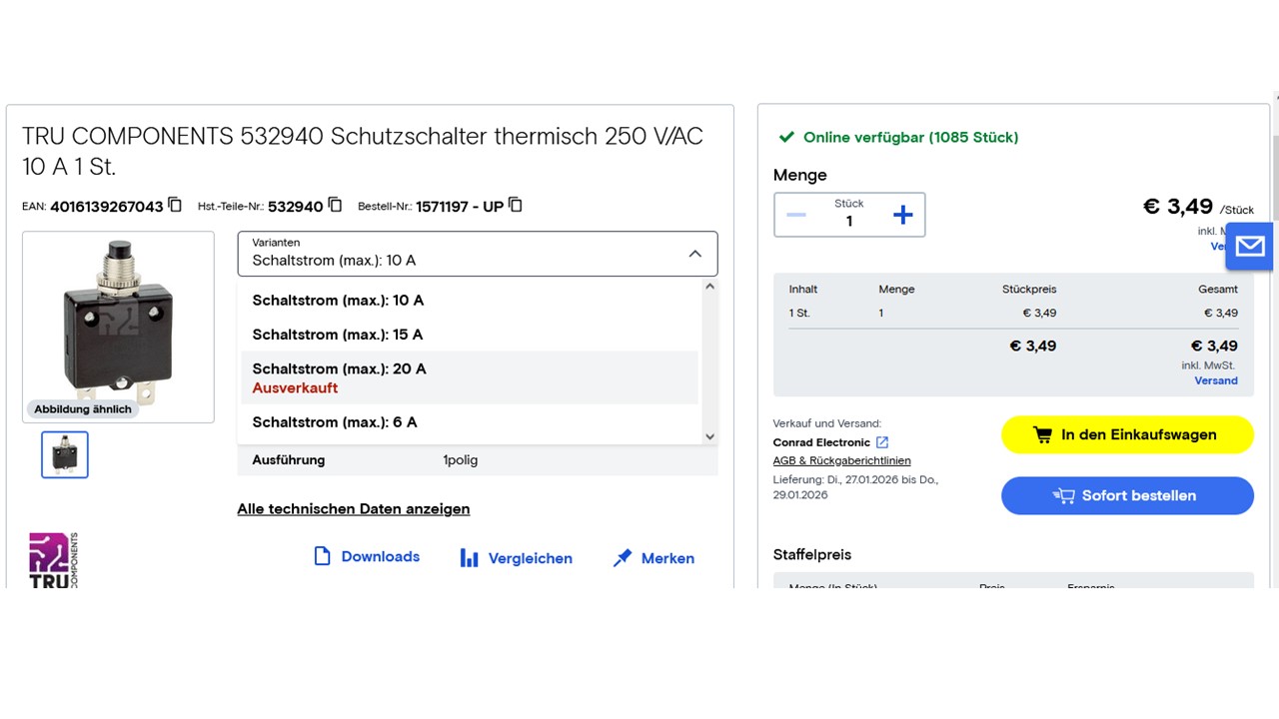1279x719 pixels.
Task: Copy the EAN number using copy icon
Action: [175, 205]
